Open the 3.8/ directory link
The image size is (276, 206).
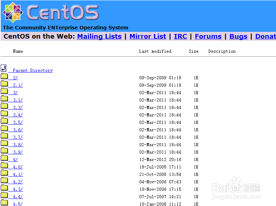click(18, 144)
